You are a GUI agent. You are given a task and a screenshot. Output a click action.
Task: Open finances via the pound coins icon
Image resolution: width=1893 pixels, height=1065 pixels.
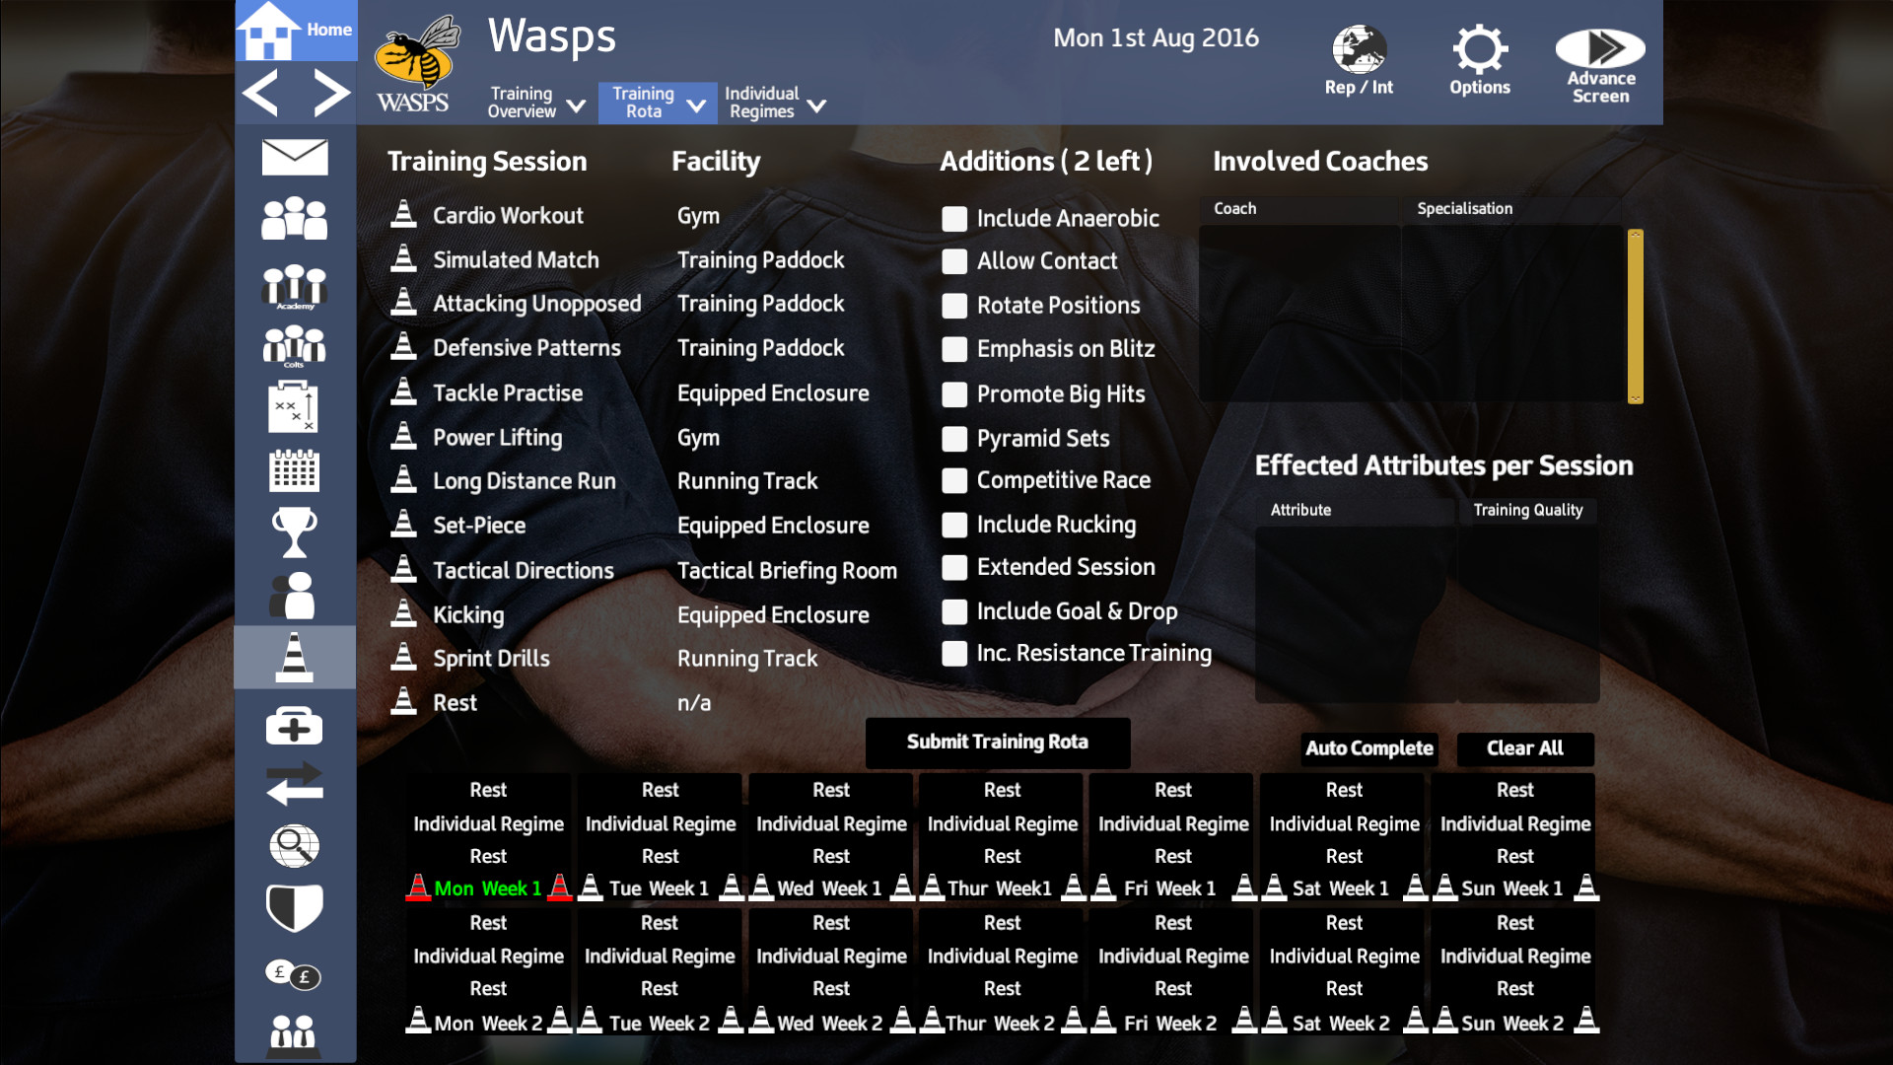tap(294, 975)
